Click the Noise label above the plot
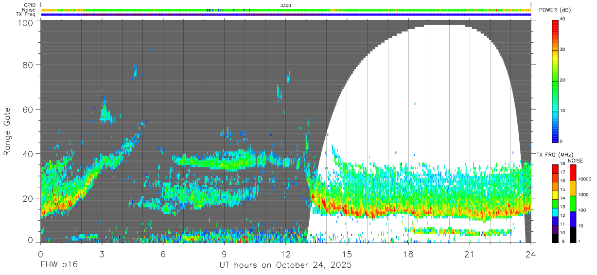597x275 pixels. point(29,10)
